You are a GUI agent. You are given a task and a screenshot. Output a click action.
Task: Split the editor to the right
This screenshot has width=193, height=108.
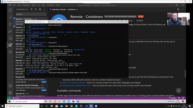pyautogui.click(x=178, y=9)
